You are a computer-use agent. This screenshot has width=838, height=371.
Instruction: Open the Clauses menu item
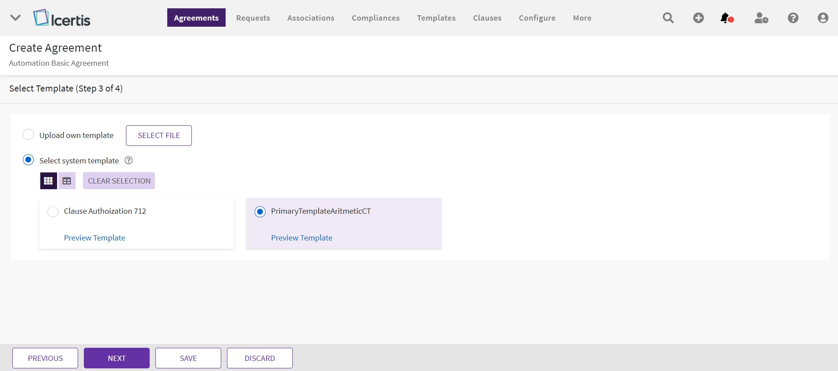(x=487, y=18)
